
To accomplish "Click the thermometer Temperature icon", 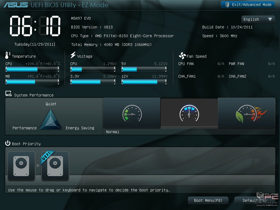I will [x=7, y=55].
